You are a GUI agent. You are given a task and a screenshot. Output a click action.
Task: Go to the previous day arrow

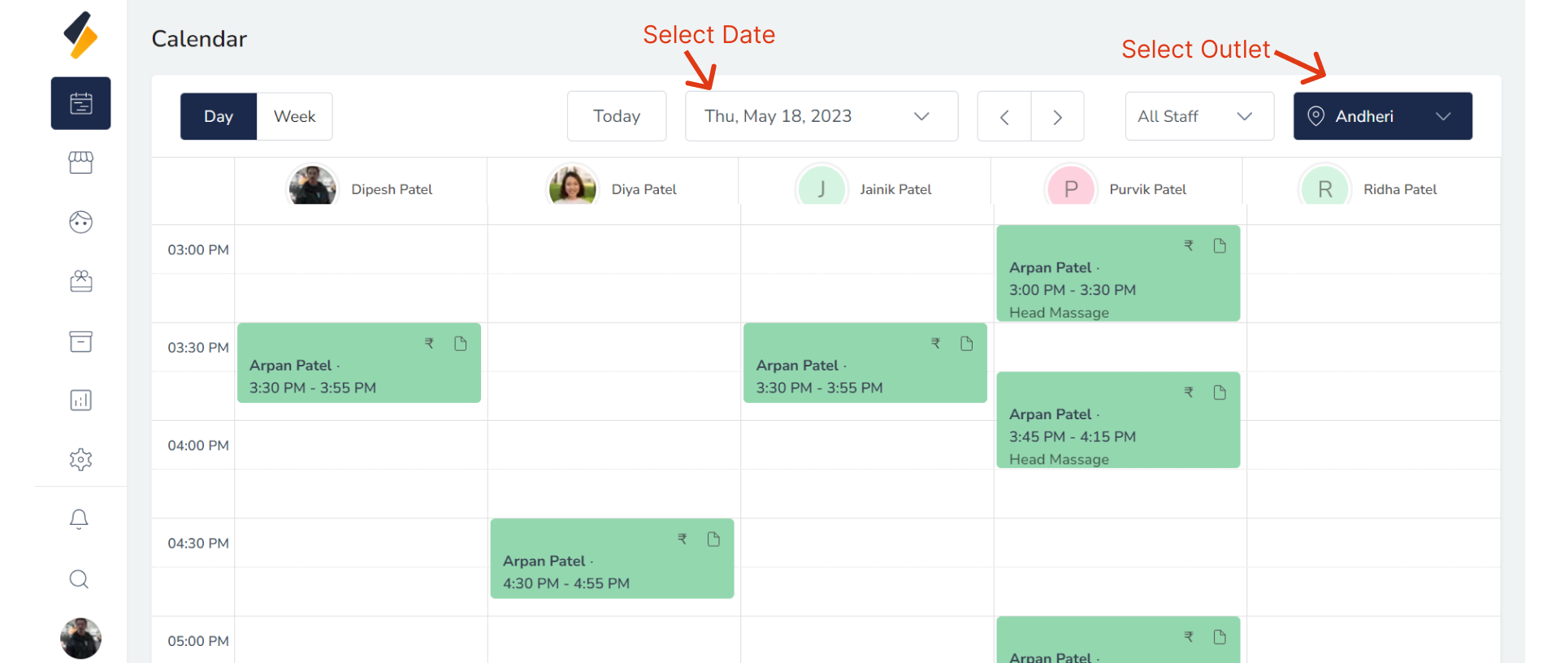(1004, 117)
